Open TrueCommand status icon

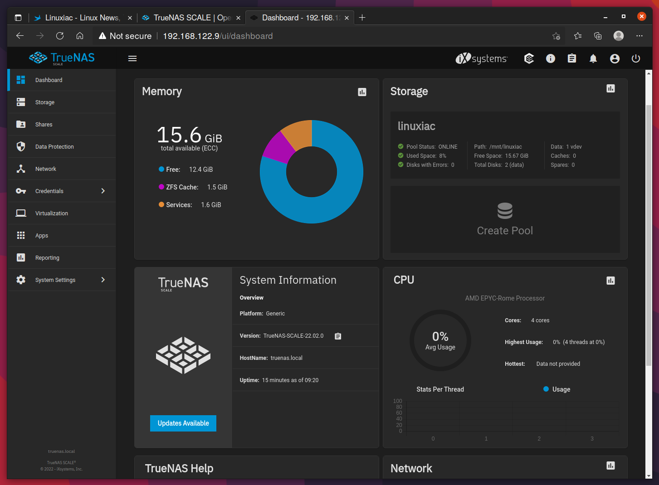click(x=529, y=58)
